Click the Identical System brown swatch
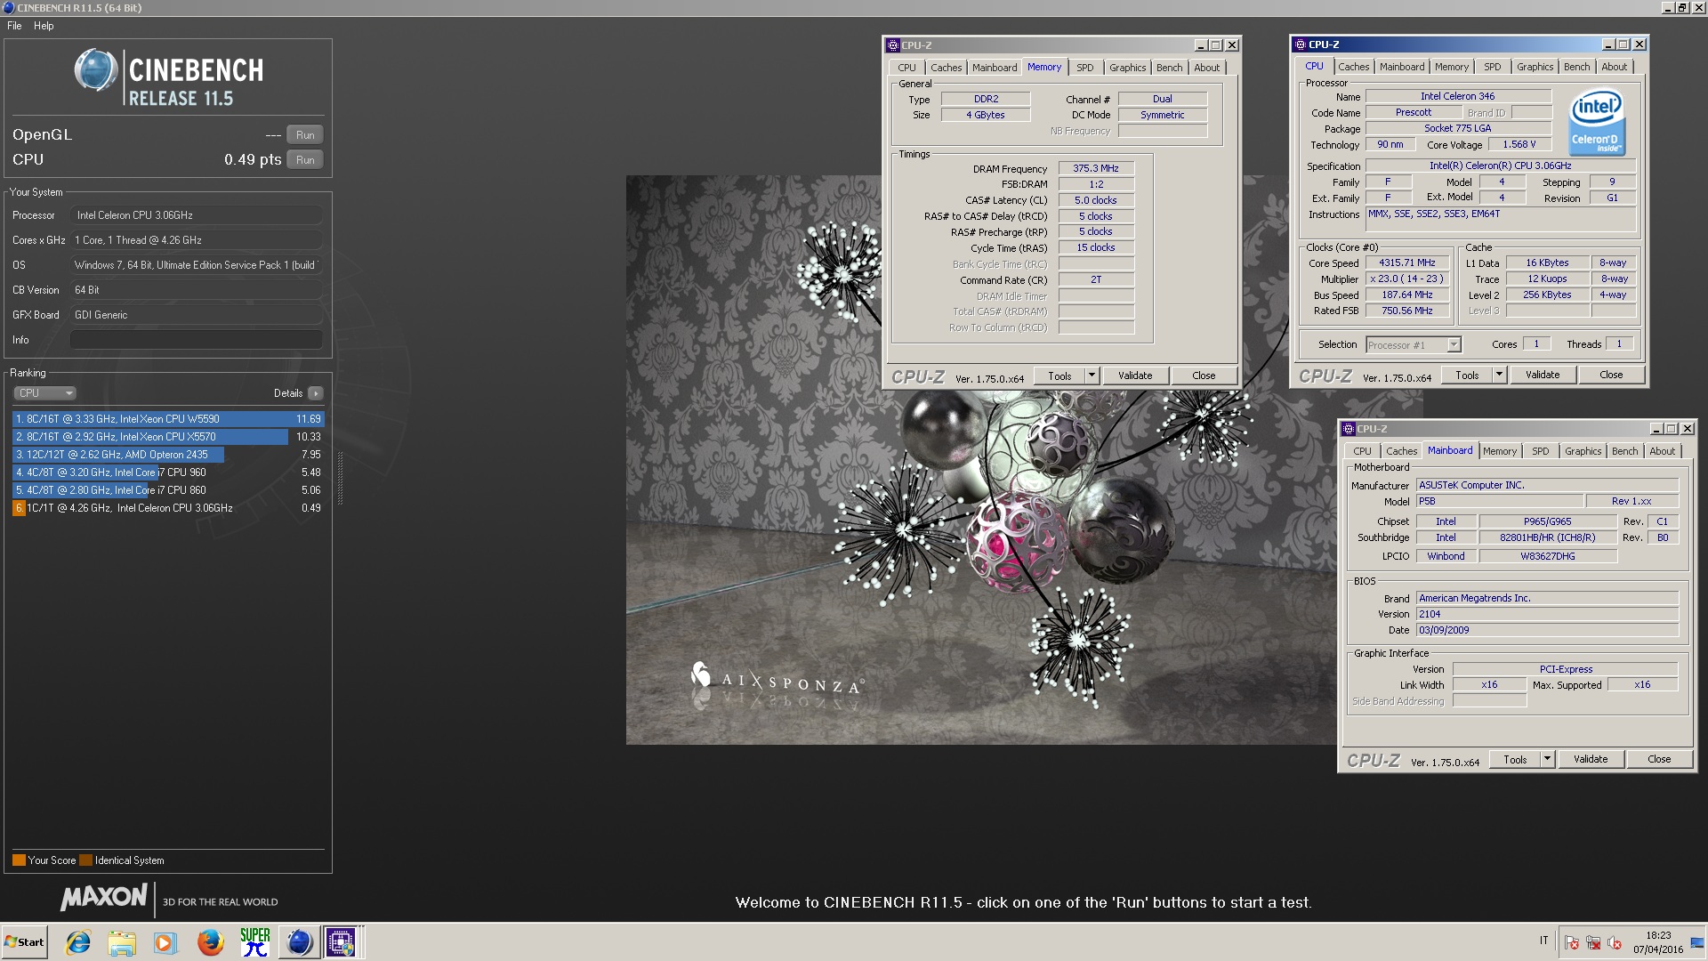 pos(85,860)
